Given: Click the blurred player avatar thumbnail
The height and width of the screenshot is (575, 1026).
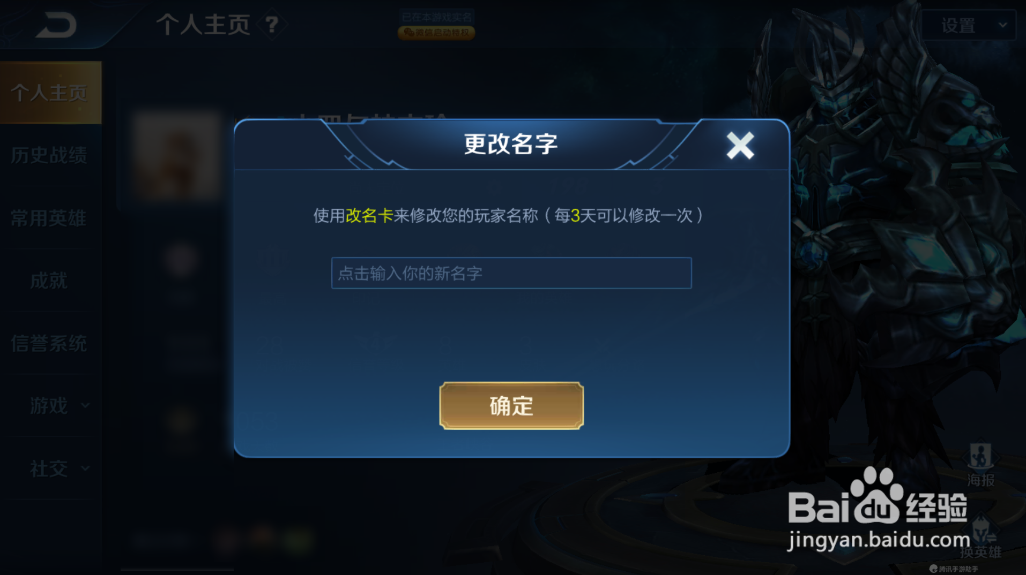Looking at the screenshot, I should click(177, 155).
